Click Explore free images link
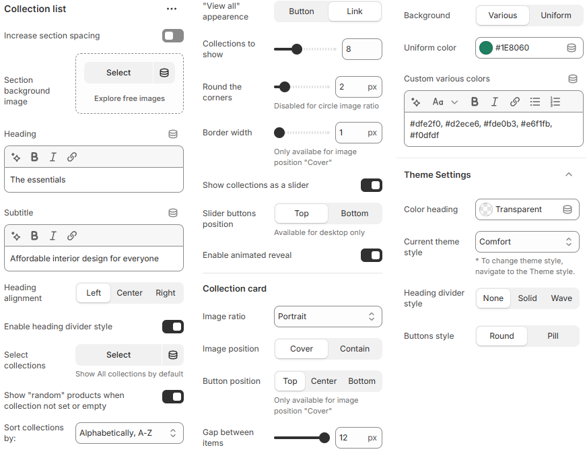Screen dimensions: 587x462 point(129,98)
